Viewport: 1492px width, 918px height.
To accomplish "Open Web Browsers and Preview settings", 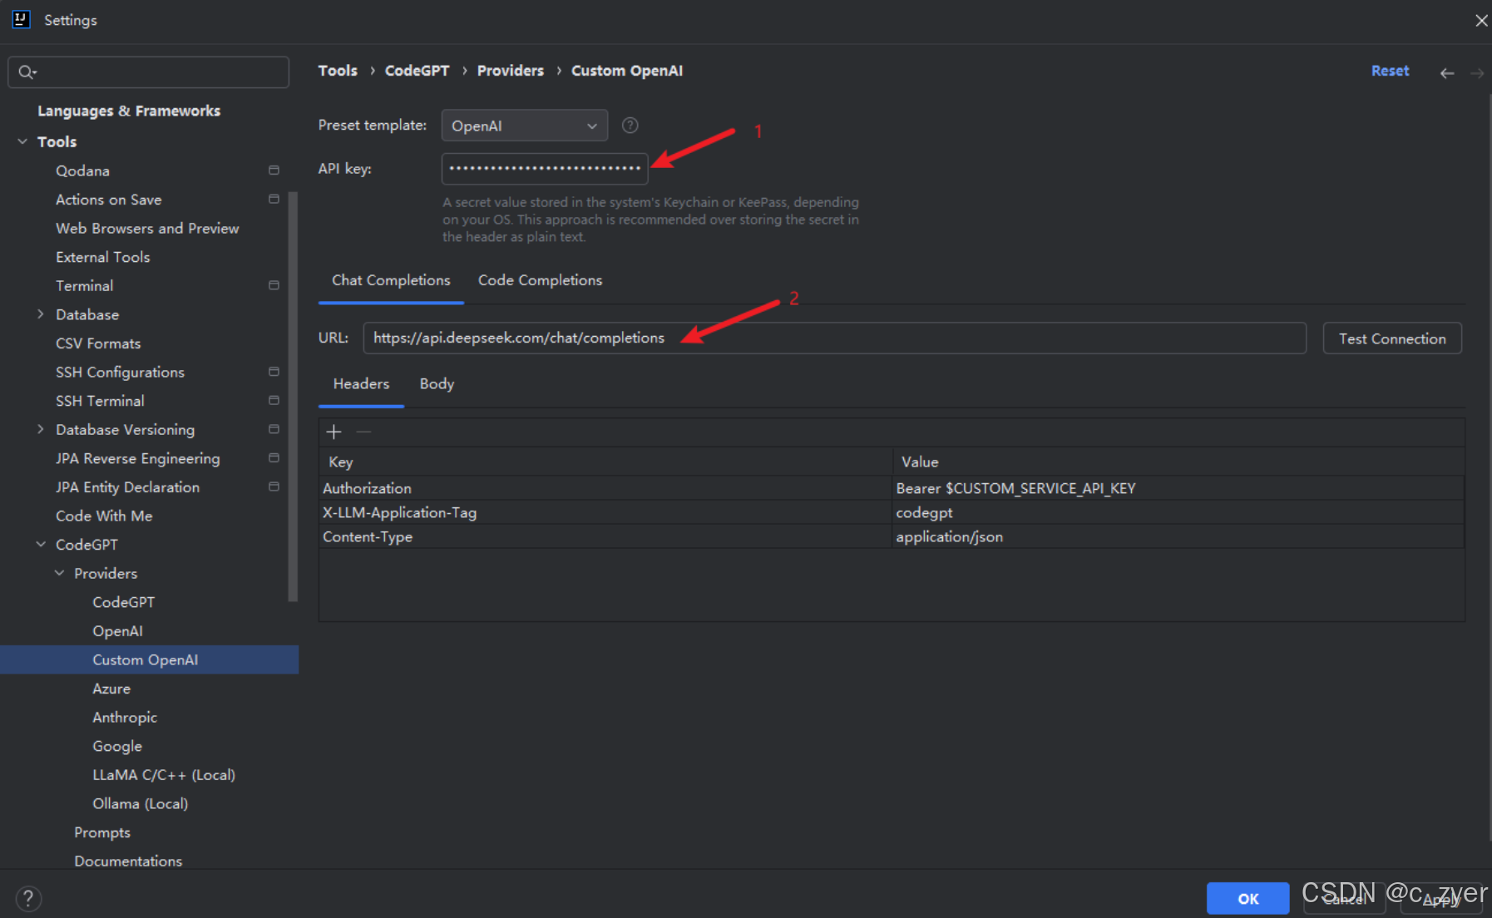I will pos(147,228).
